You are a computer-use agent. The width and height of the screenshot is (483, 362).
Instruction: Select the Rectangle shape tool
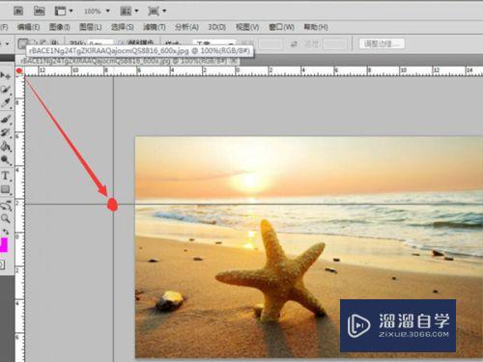coord(6,189)
